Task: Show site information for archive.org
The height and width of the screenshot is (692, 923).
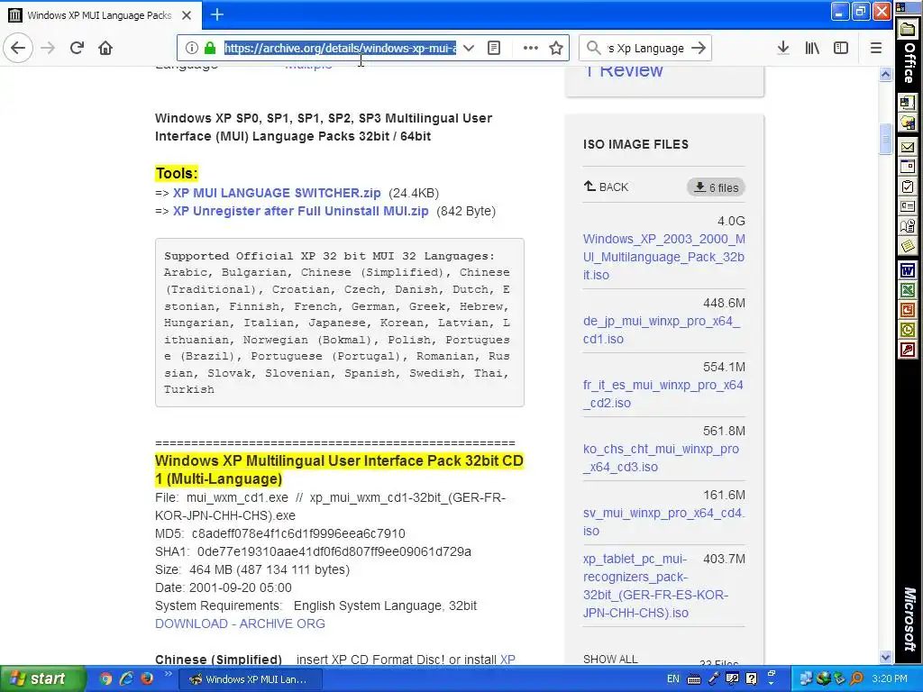Action: pos(191,48)
